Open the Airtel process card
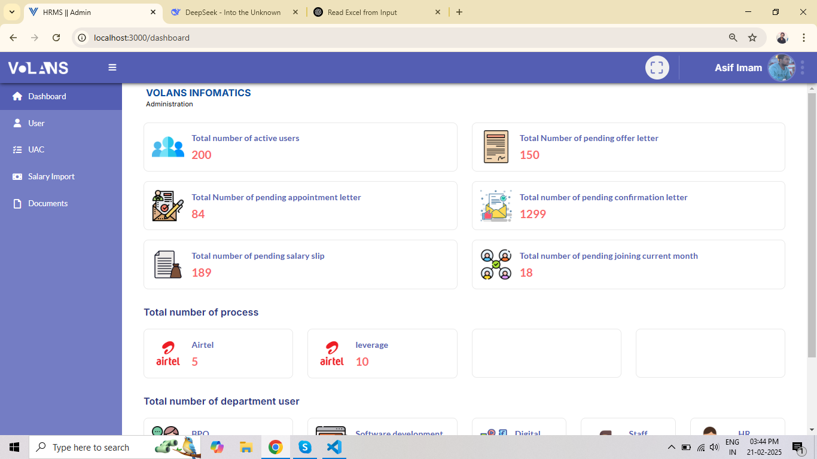Viewport: 817px width, 459px height. coord(218,353)
